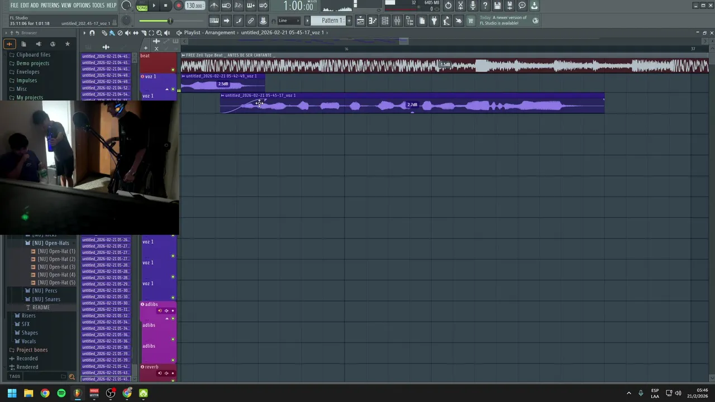Click the Stop transport button

[165, 6]
